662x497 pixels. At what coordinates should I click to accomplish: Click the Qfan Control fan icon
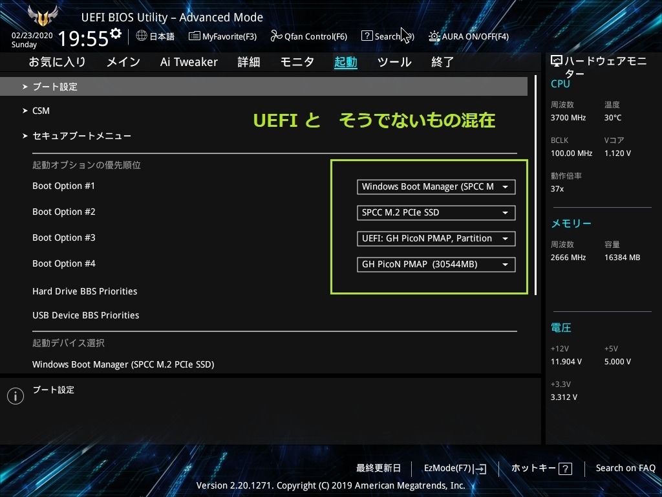click(x=276, y=36)
